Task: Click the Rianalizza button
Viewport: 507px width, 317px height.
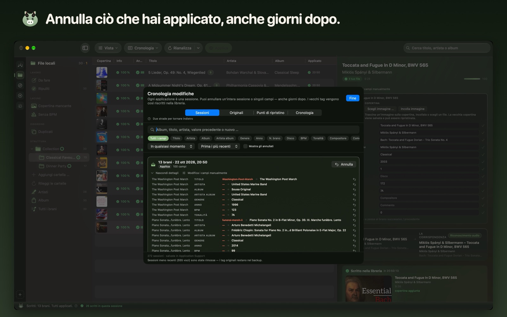Action: point(179,48)
